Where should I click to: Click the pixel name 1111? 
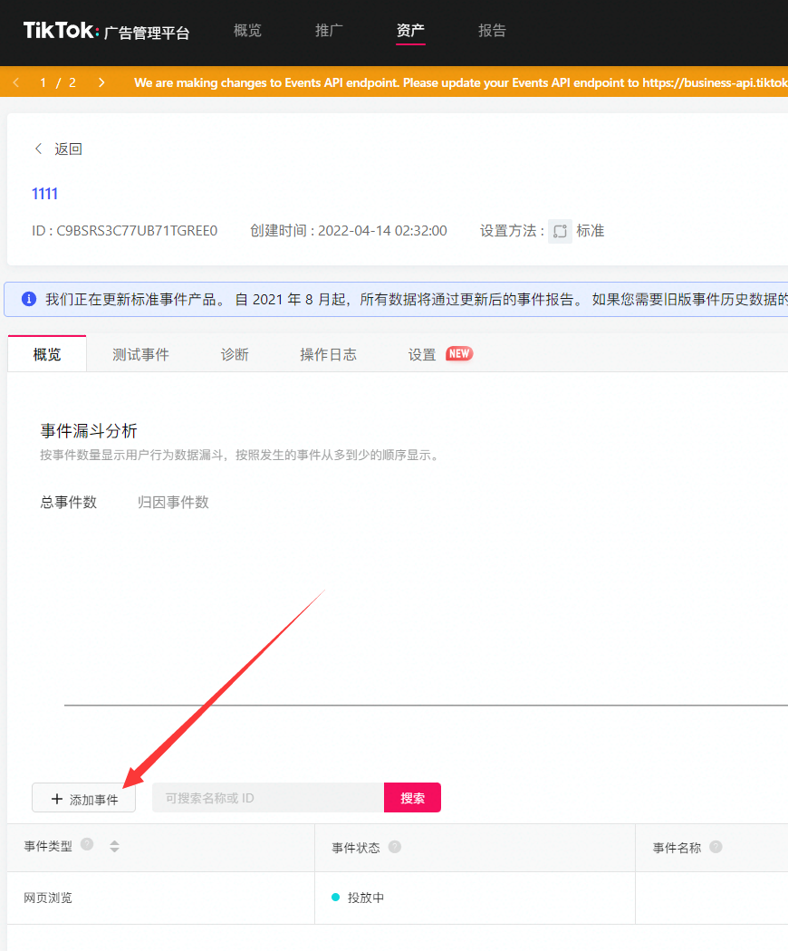[45, 194]
